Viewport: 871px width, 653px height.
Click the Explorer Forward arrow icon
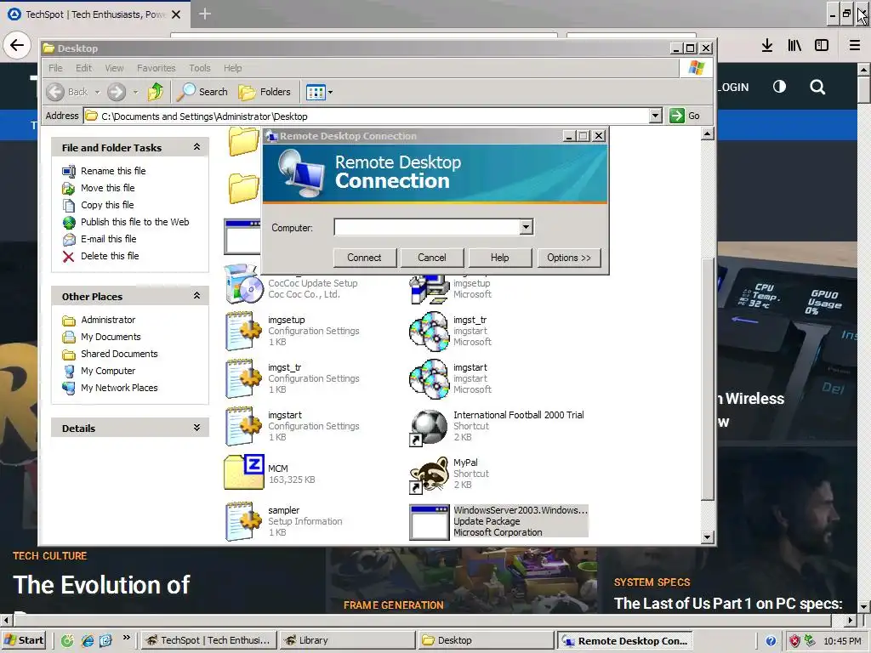(116, 92)
